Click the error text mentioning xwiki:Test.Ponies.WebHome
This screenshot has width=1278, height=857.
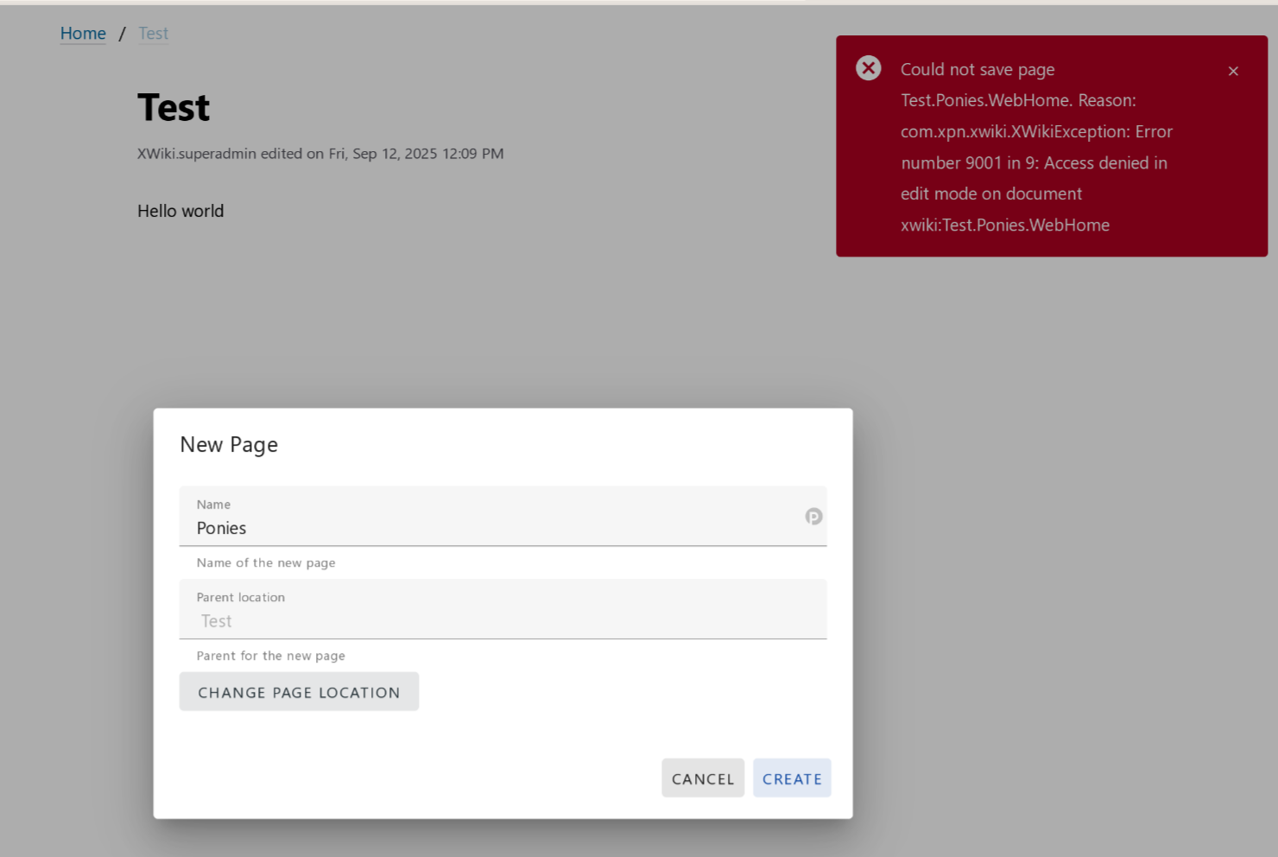tap(1004, 225)
